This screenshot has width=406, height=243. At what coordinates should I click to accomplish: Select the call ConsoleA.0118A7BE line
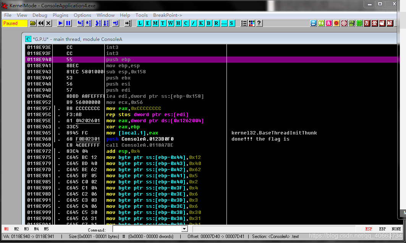click(x=211, y=145)
